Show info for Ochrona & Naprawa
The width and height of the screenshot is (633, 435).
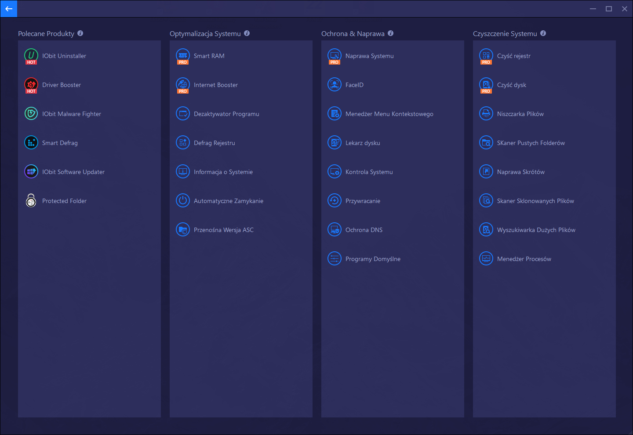tap(390, 33)
